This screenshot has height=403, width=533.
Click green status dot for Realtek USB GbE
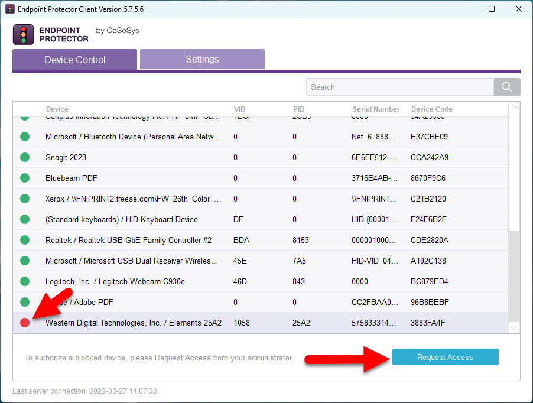tap(25, 240)
